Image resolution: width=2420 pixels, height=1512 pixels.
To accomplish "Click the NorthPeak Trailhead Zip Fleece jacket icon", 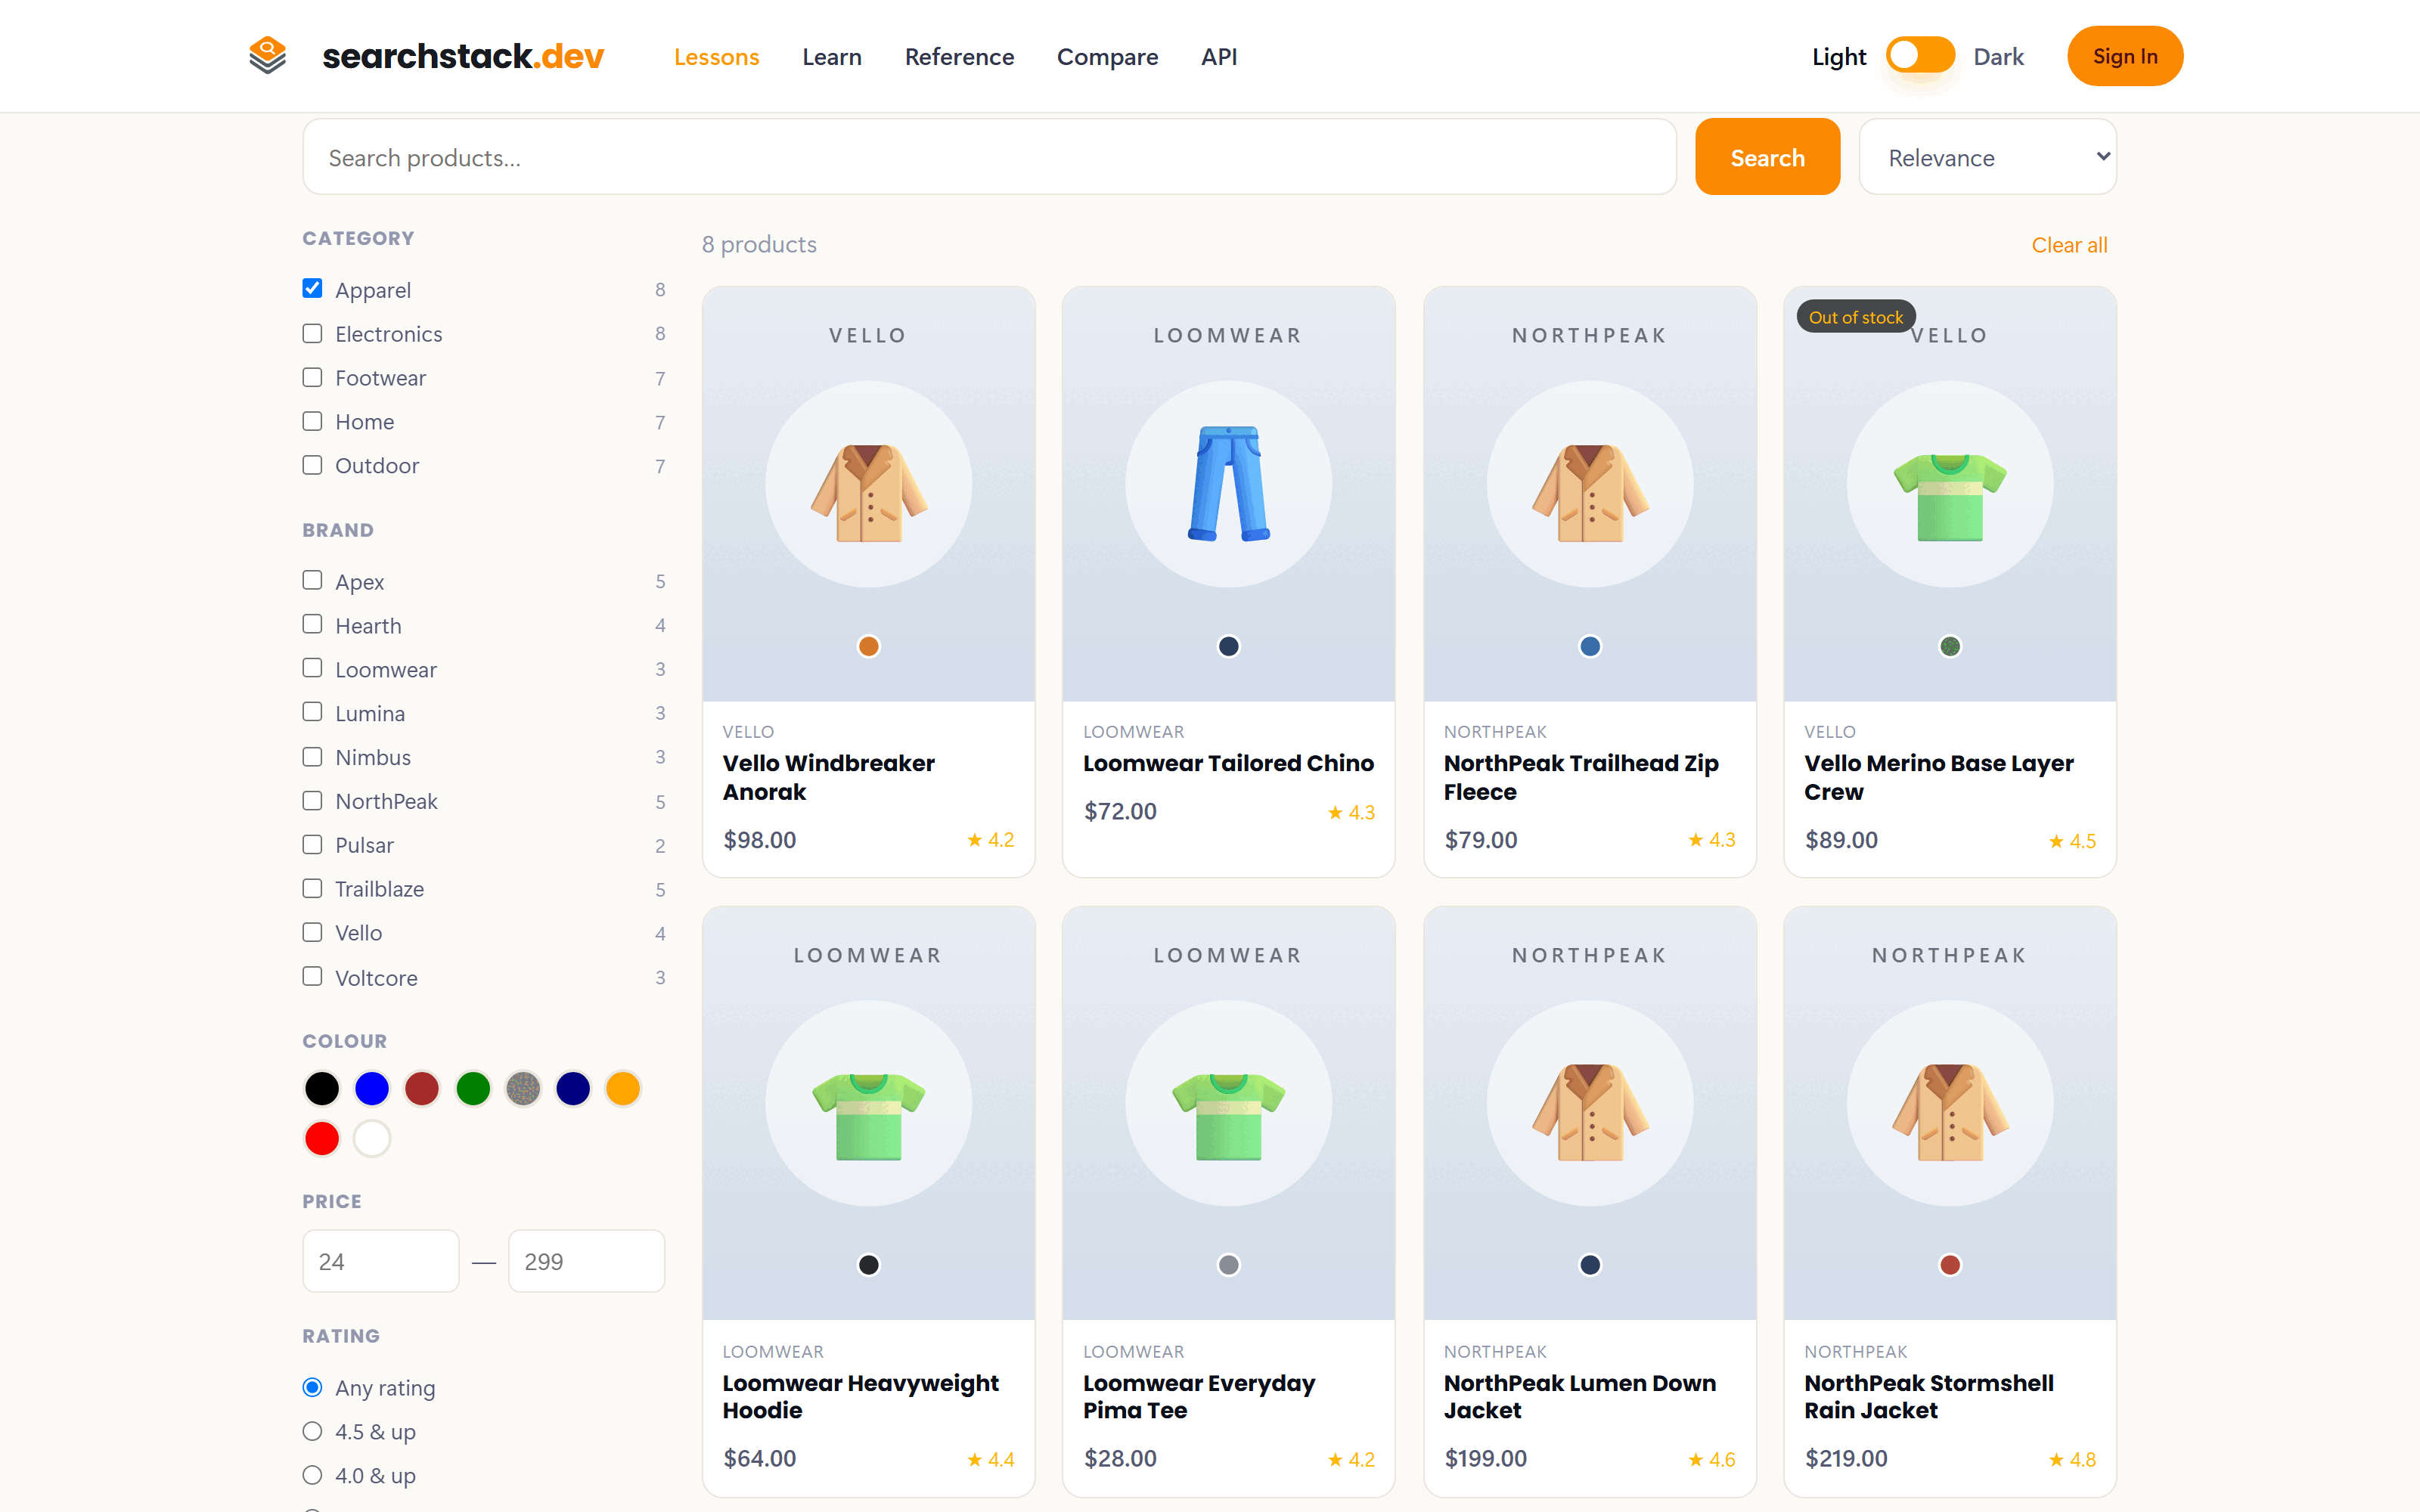I will coord(1589,492).
